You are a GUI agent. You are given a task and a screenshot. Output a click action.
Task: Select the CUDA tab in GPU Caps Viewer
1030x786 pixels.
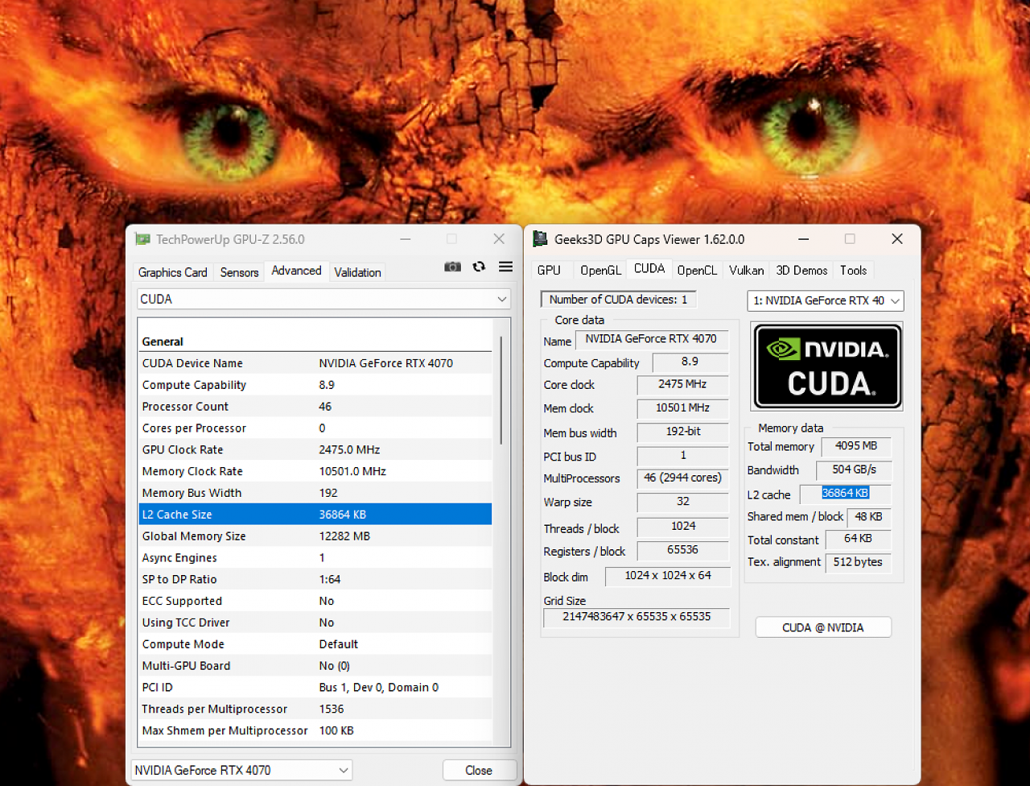coord(649,269)
